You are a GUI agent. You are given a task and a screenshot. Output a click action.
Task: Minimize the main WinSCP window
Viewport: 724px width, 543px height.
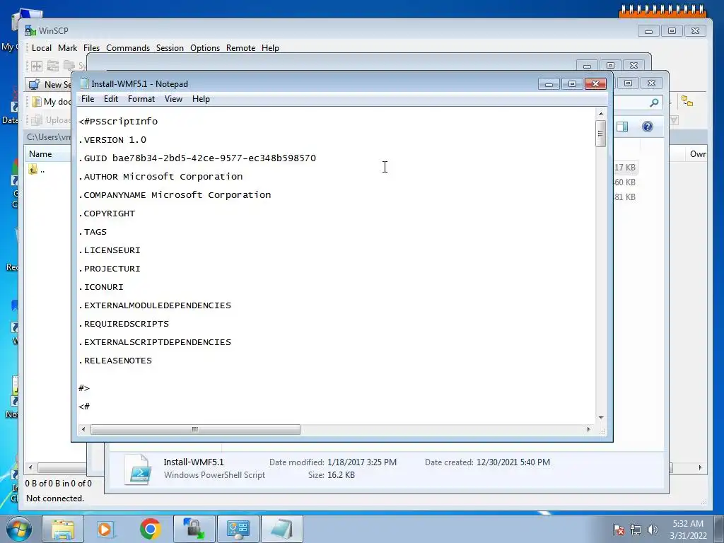point(648,31)
